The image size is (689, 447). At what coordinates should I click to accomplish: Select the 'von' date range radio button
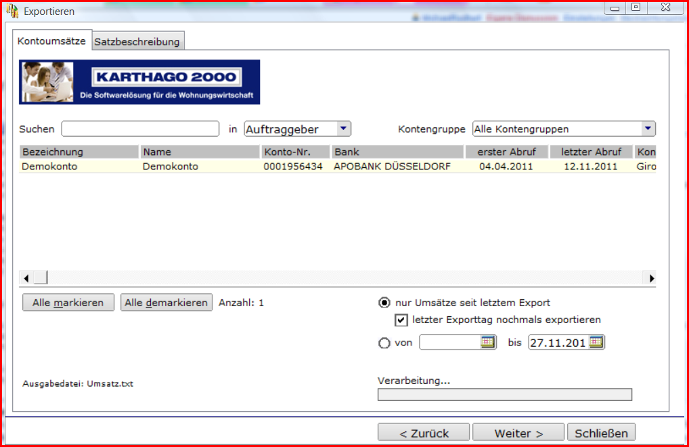(x=384, y=343)
